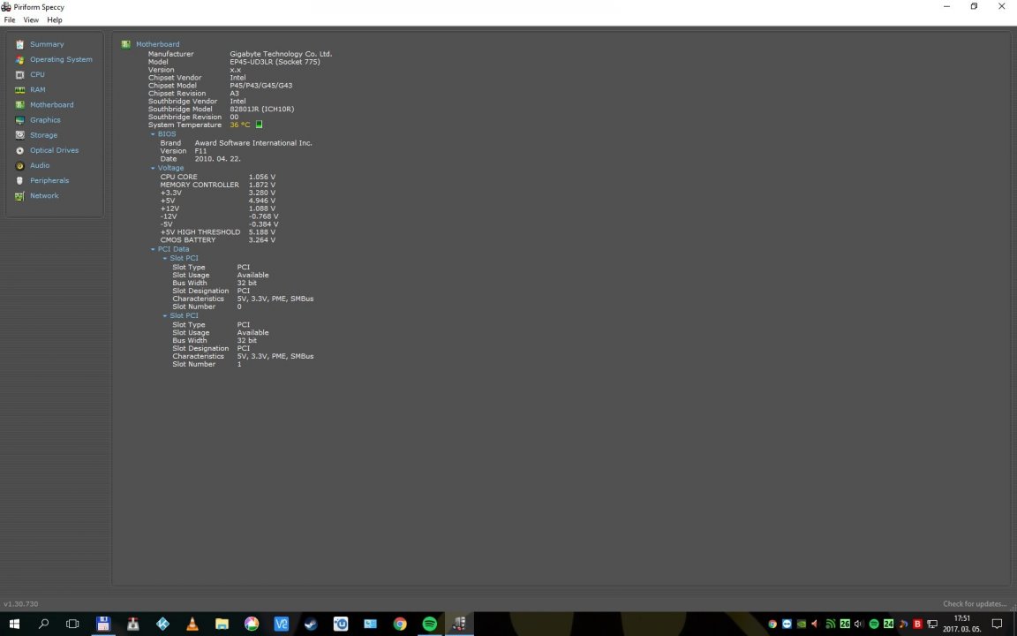Open the Peripherals section

[49, 180]
